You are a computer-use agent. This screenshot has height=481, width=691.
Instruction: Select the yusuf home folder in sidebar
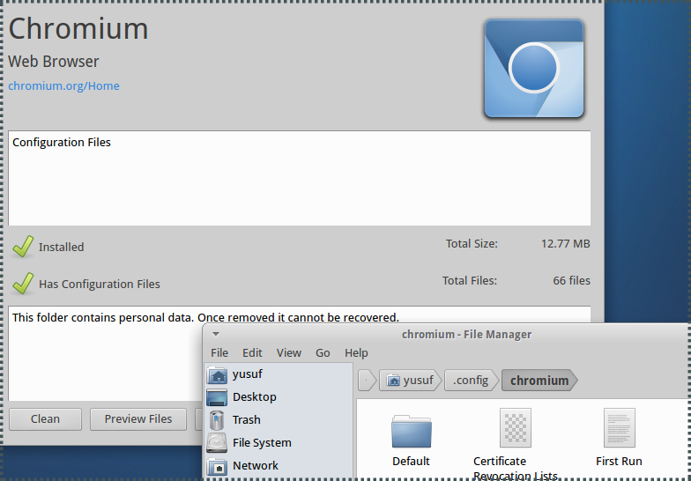279,374
